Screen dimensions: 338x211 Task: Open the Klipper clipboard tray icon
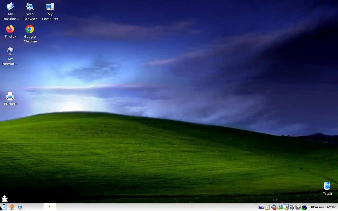[x=267, y=207]
